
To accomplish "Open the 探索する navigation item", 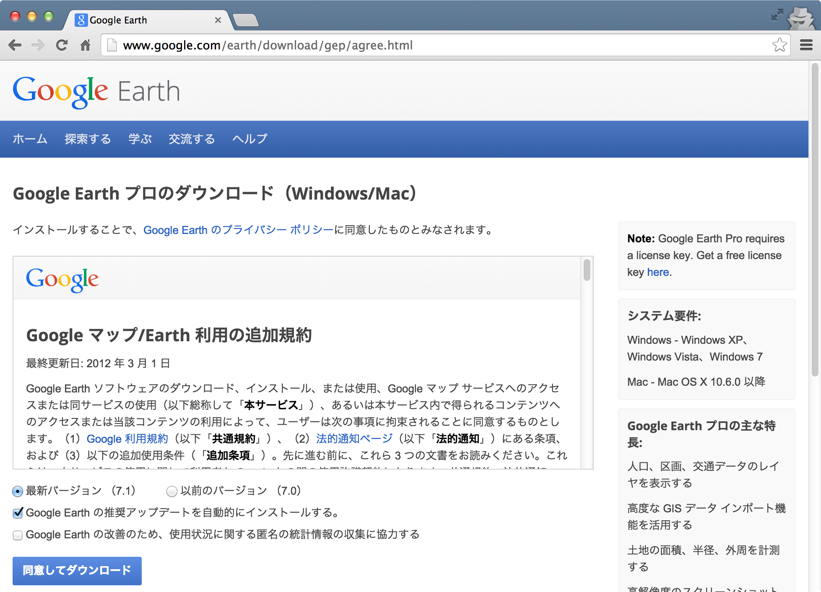I will pos(88,139).
